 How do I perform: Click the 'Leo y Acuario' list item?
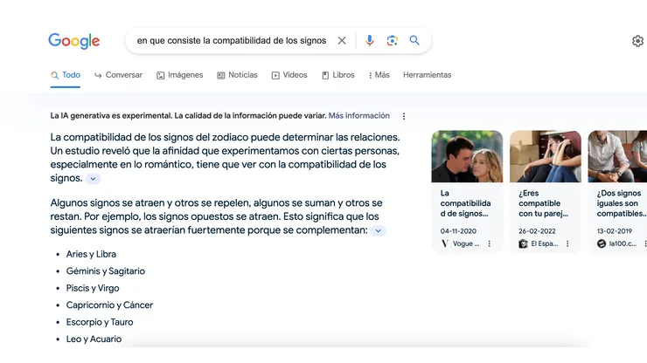(x=94, y=339)
